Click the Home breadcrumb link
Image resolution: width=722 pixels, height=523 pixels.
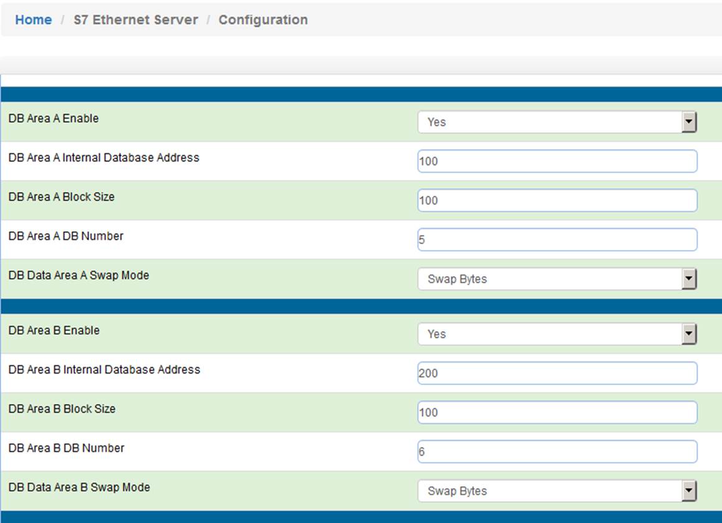(x=33, y=20)
